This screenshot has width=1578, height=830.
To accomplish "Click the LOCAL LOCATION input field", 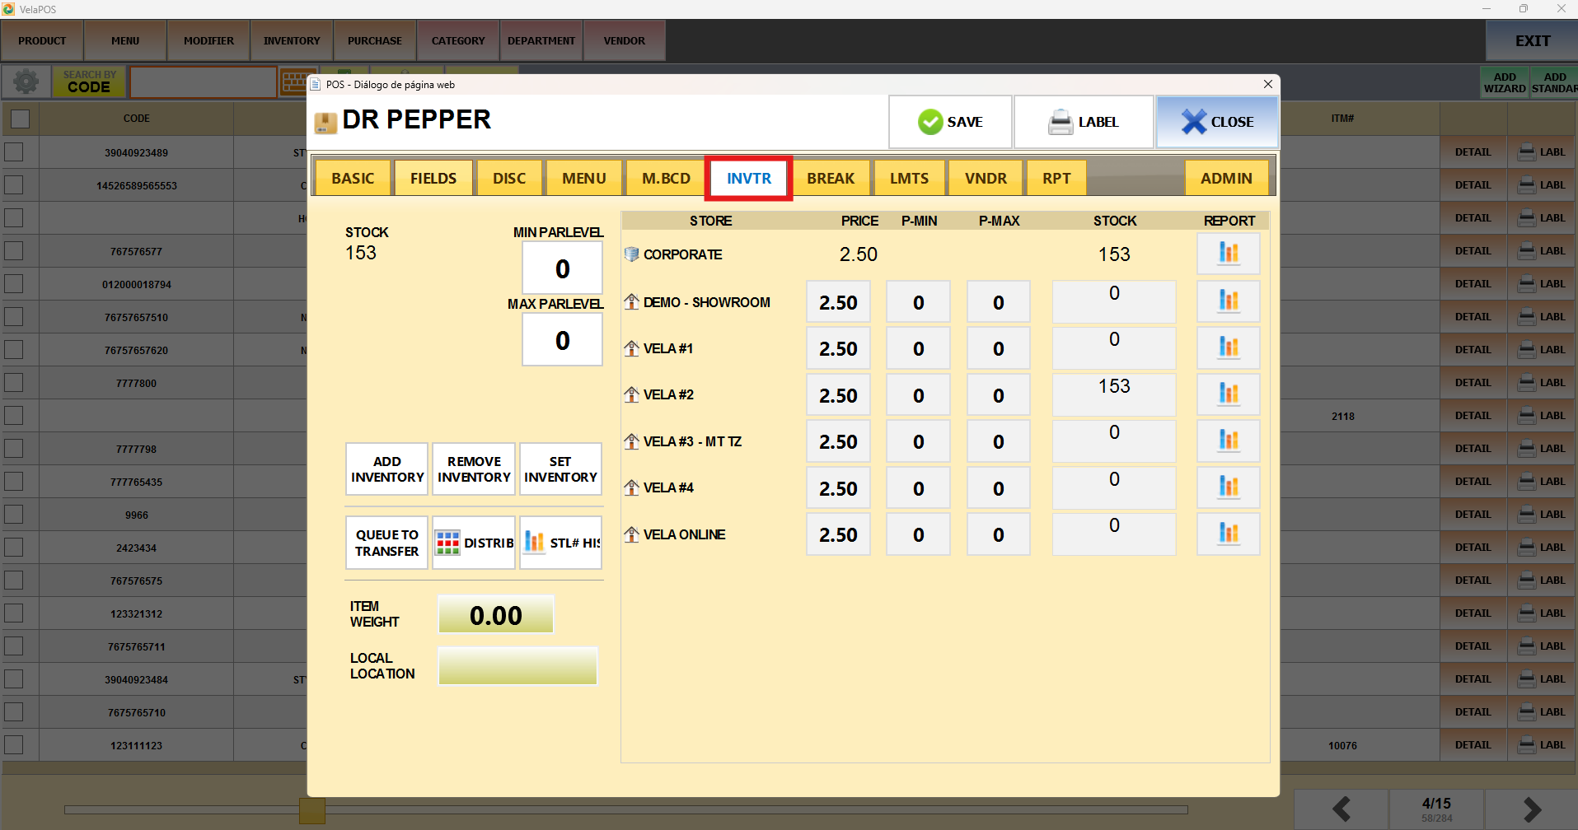I will point(517,665).
